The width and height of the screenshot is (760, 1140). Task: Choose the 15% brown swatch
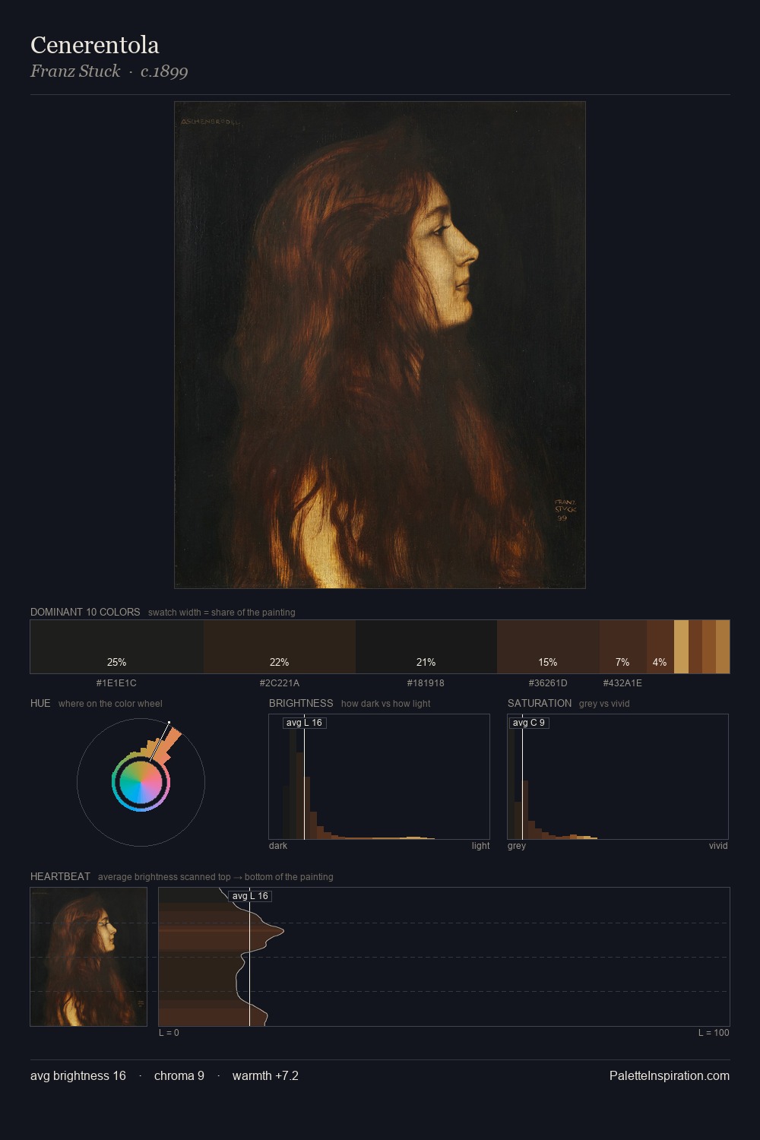pos(548,647)
